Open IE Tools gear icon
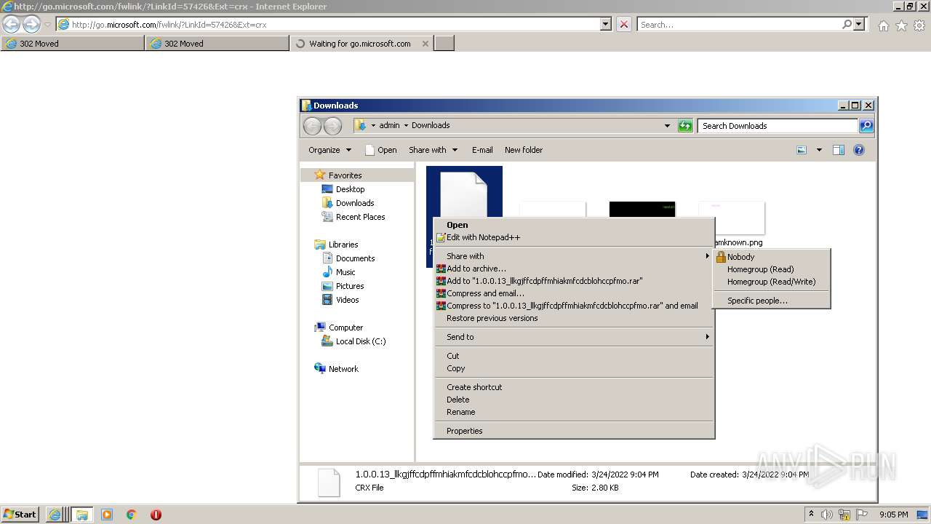The width and height of the screenshot is (931, 524). click(919, 25)
